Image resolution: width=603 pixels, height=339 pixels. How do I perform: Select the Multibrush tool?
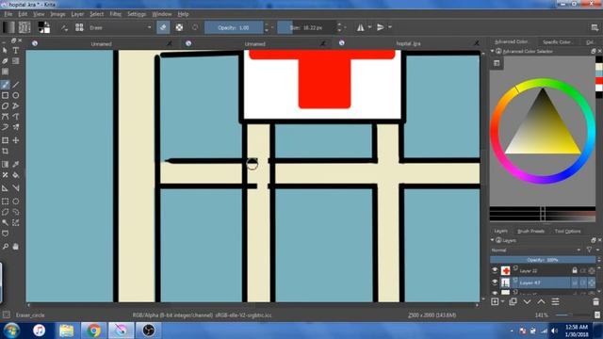click(16, 127)
